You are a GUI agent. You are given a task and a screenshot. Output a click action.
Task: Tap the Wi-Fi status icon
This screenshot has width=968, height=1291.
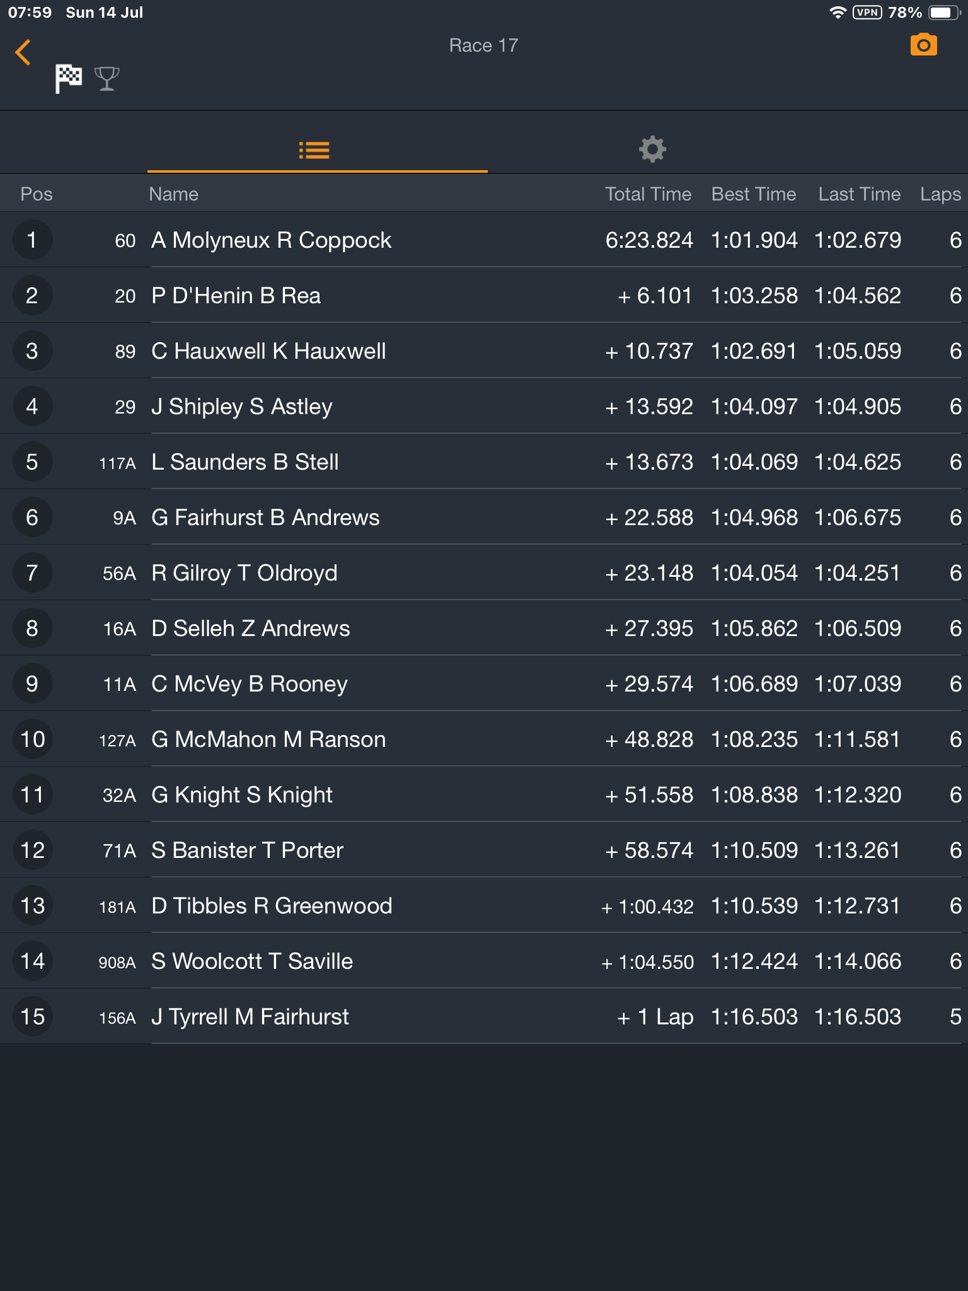click(838, 13)
